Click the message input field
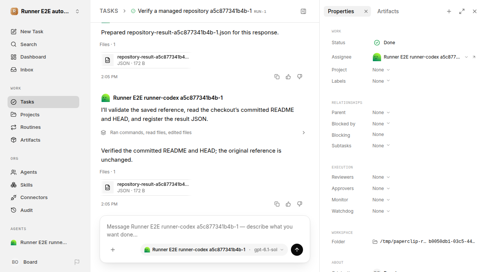The image size is (483, 272). (x=205, y=230)
